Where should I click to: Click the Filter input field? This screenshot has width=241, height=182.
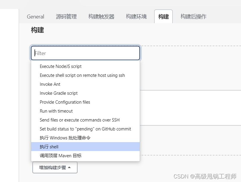click(x=85, y=53)
